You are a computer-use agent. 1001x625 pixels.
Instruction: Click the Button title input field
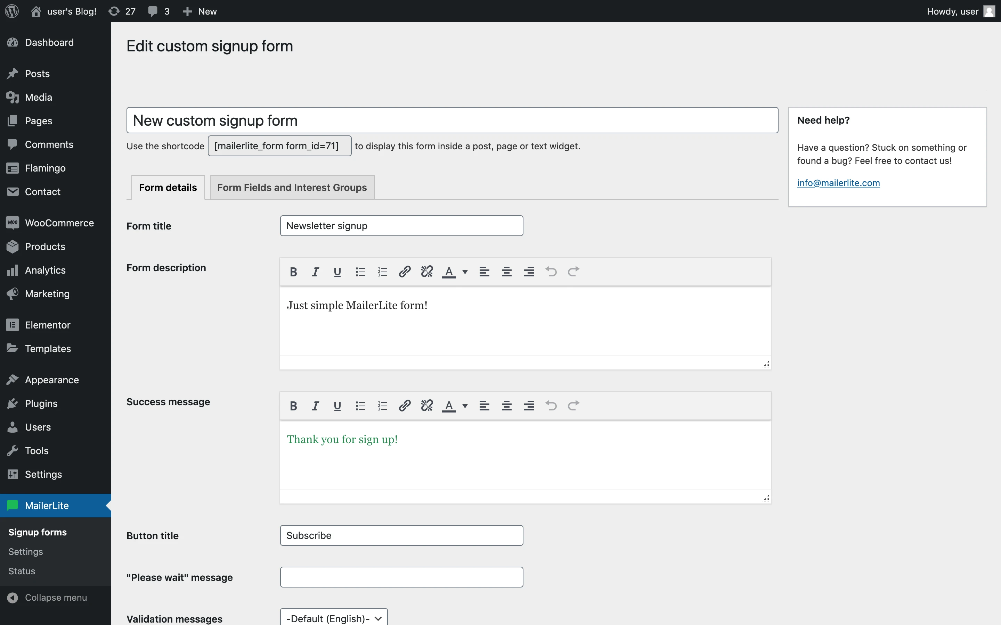[x=401, y=535]
